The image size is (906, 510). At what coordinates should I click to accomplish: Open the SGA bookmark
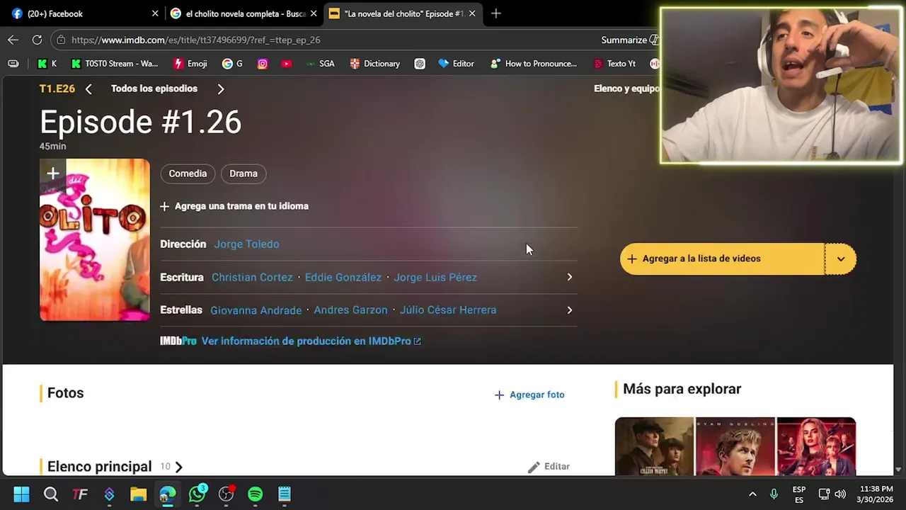[x=319, y=64]
